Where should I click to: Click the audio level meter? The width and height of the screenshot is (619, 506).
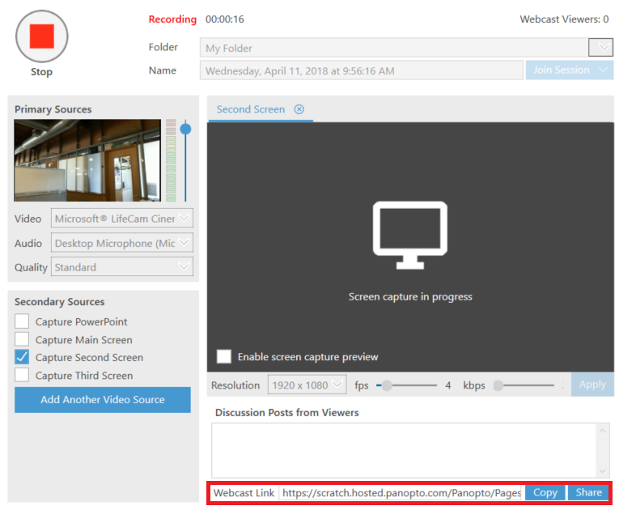click(171, 160)
